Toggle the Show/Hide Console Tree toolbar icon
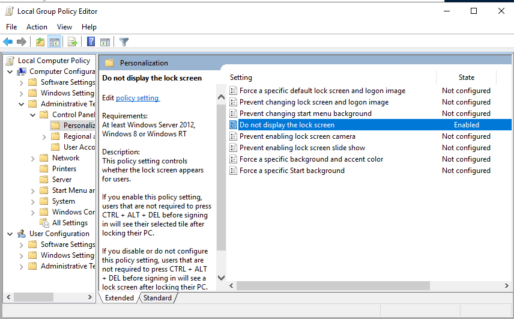Screen dimensions: 514x319 pyautogui.click(x=55, y=41)
